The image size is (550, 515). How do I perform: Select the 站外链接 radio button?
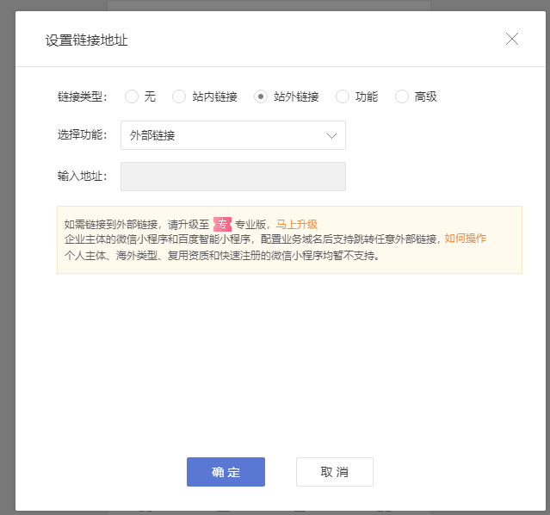(261, 96)
